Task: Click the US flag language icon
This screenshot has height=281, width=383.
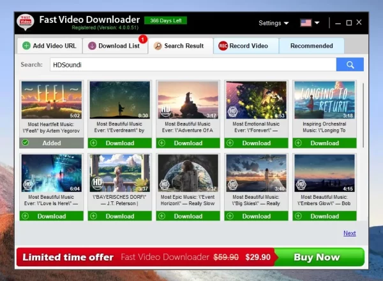Action: (x=306, y=23)
